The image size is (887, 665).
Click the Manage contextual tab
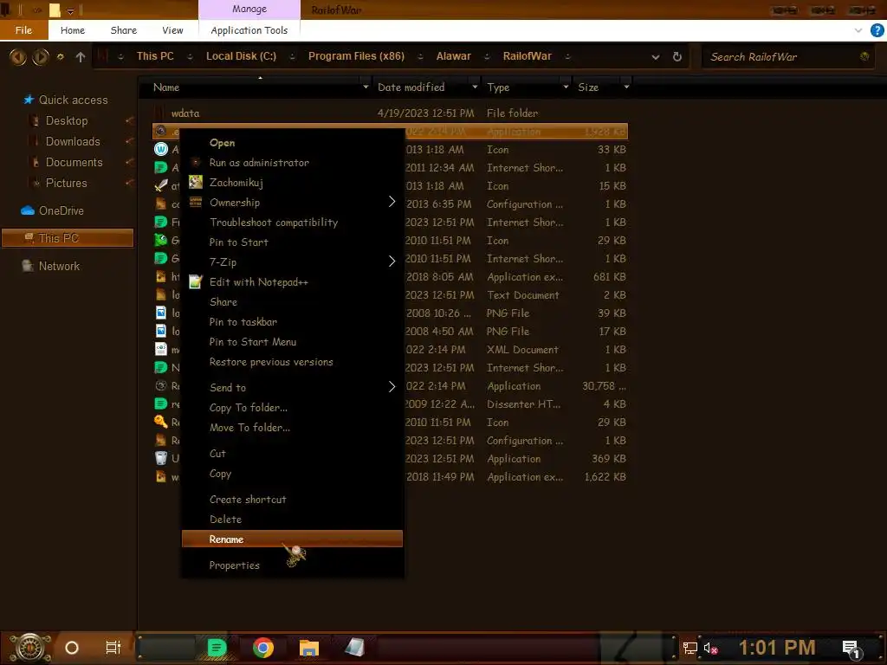249,9
